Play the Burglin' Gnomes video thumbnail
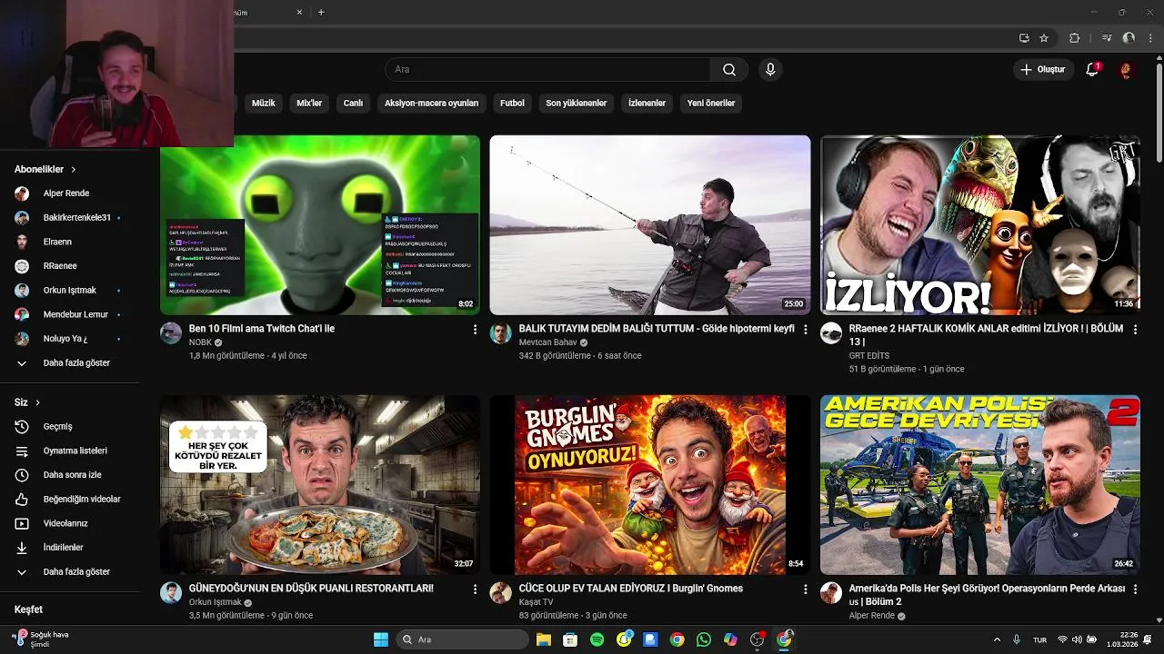This screenshot has width=1164, height=654. [x=650, y=485]
